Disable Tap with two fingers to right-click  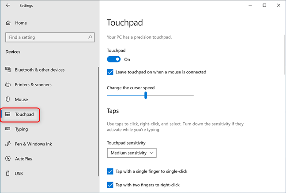[110, 185]
